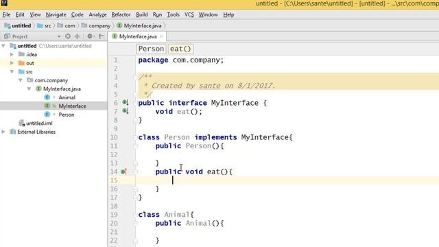Fold the MyInterface block at line 6
The width and height of the screenshot is (439, 247).
[135, 103]
